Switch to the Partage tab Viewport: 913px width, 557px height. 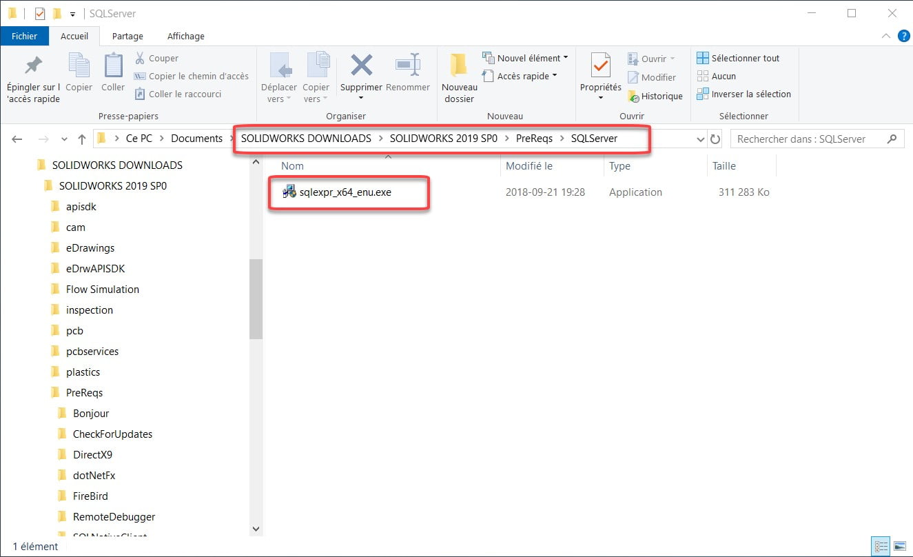pyautogui.click(x=127, y=36)
